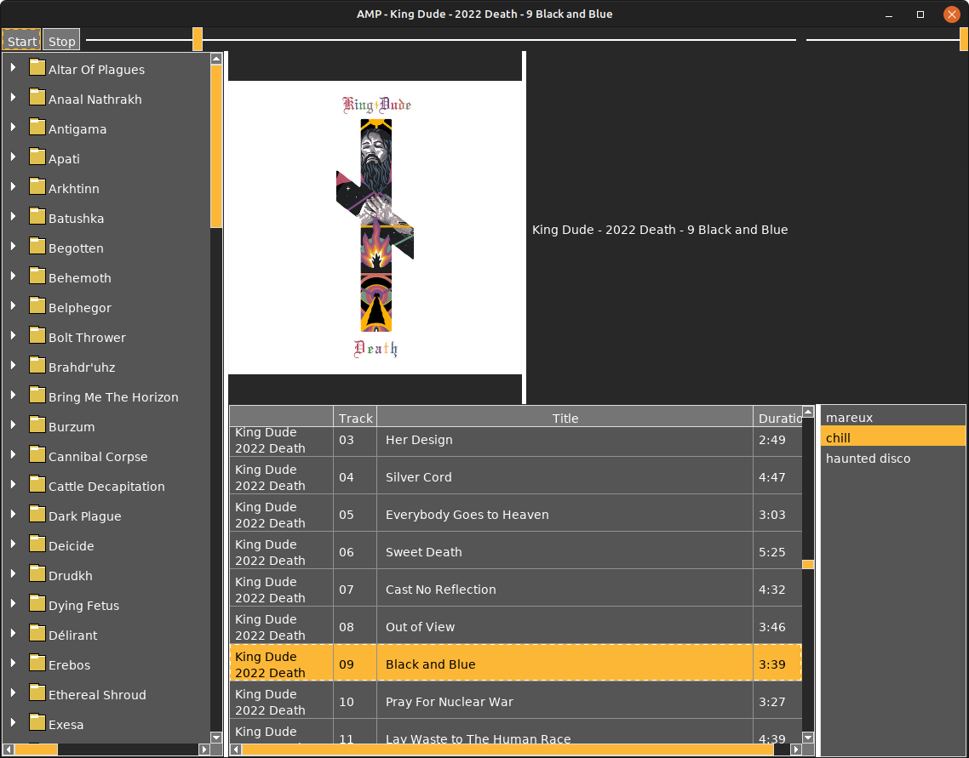This screenshot has height=758, width=969.
Task: Click the track list horizontal scroll-left arrow
Action: 236,749
